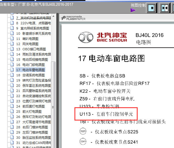Select 31 动力总成CAN网络 entry
This screenshot has width=174, height=148.
click(33, 143)
